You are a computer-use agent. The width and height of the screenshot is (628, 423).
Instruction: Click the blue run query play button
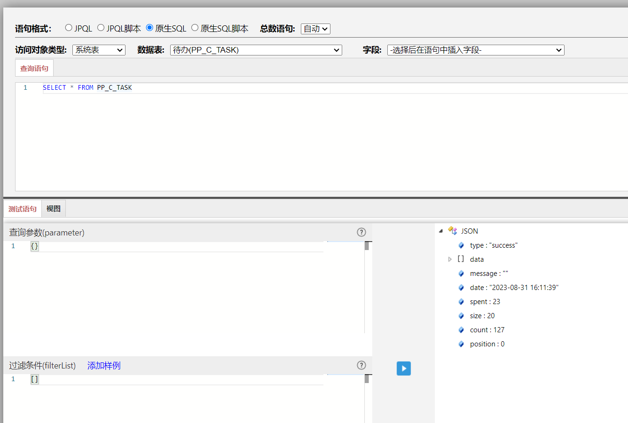click(403, 368)
